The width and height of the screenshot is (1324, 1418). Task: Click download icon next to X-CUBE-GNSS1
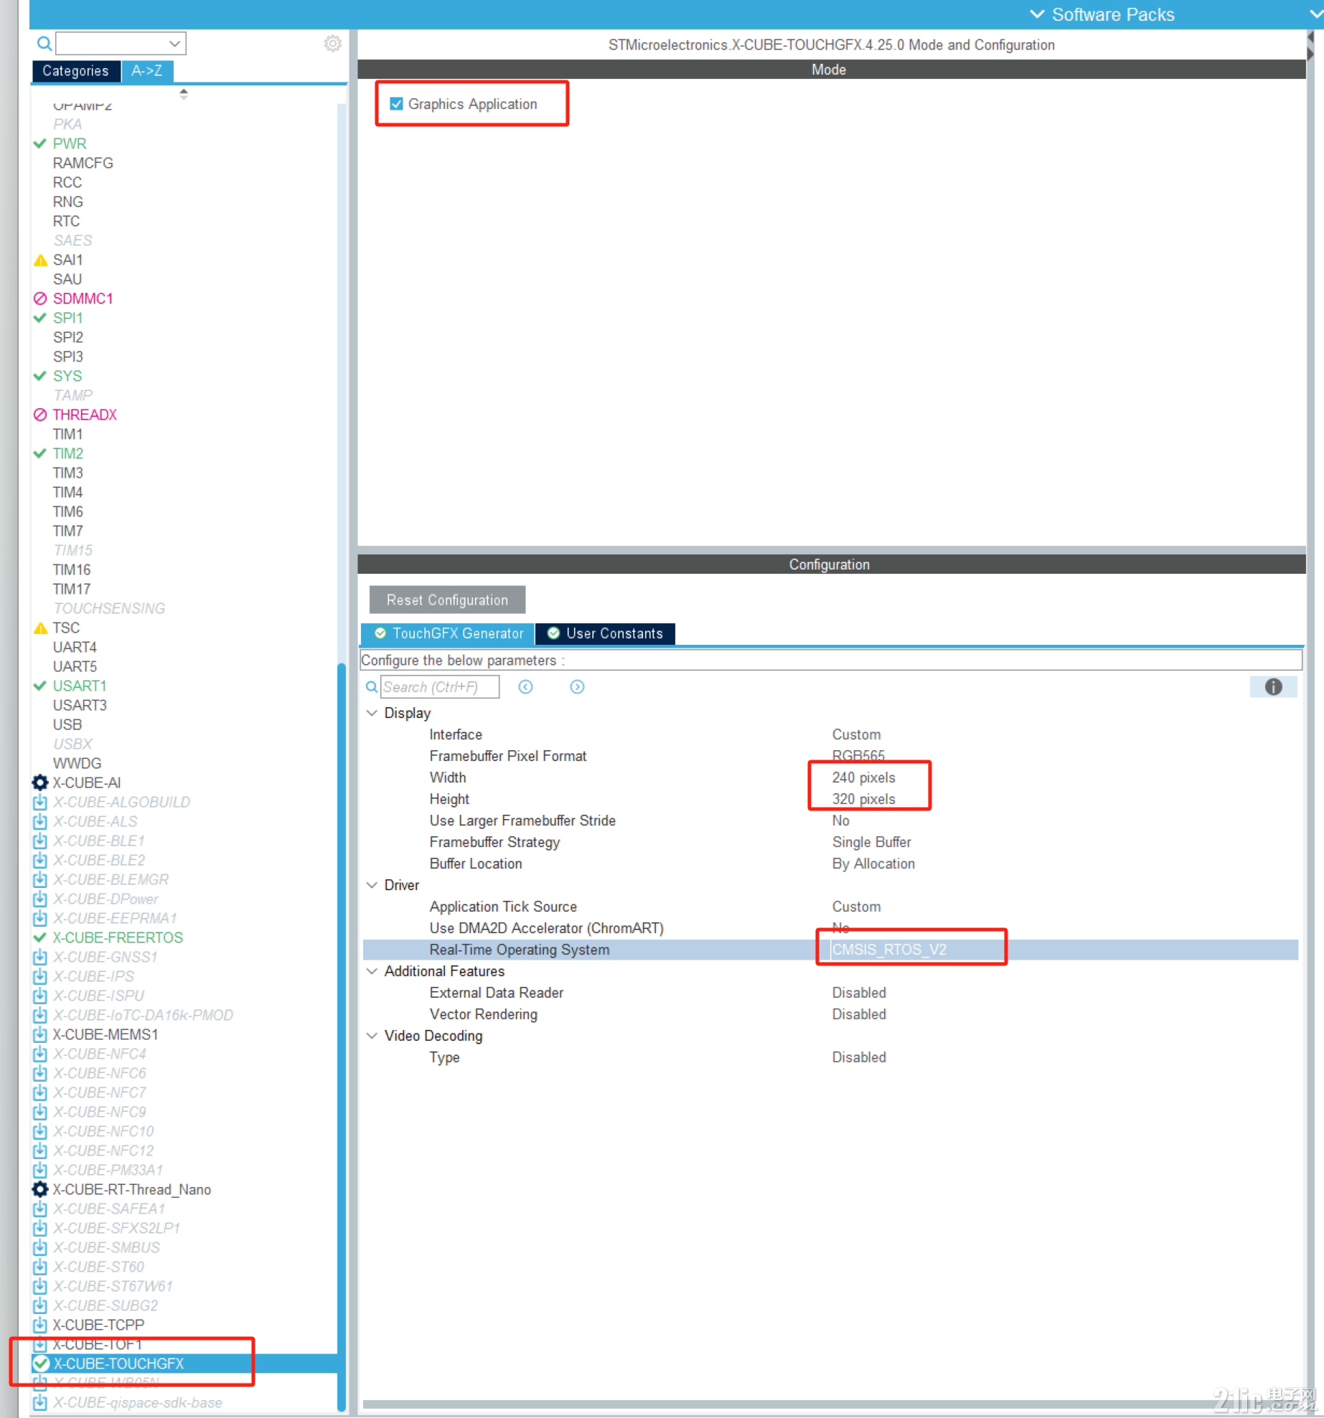(x=40, y=956)
